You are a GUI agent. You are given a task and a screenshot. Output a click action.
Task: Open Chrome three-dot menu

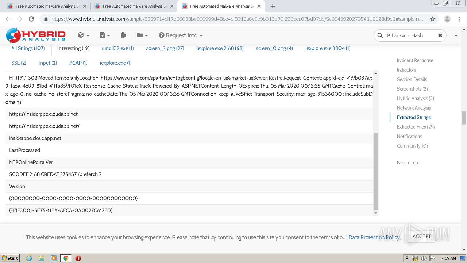[x=459, y=19]
